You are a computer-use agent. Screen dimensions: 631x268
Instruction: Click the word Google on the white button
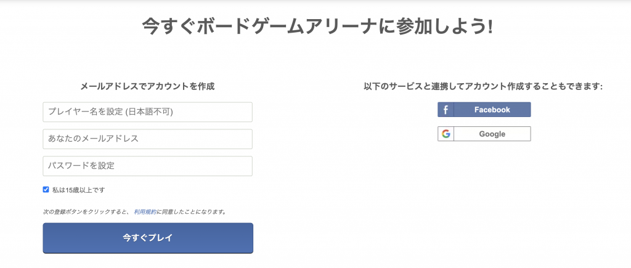pyautogui.click(x=492, y=134)
